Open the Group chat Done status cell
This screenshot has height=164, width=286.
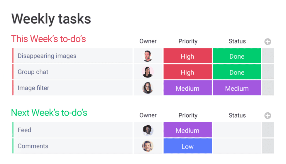tap(237, 72)
